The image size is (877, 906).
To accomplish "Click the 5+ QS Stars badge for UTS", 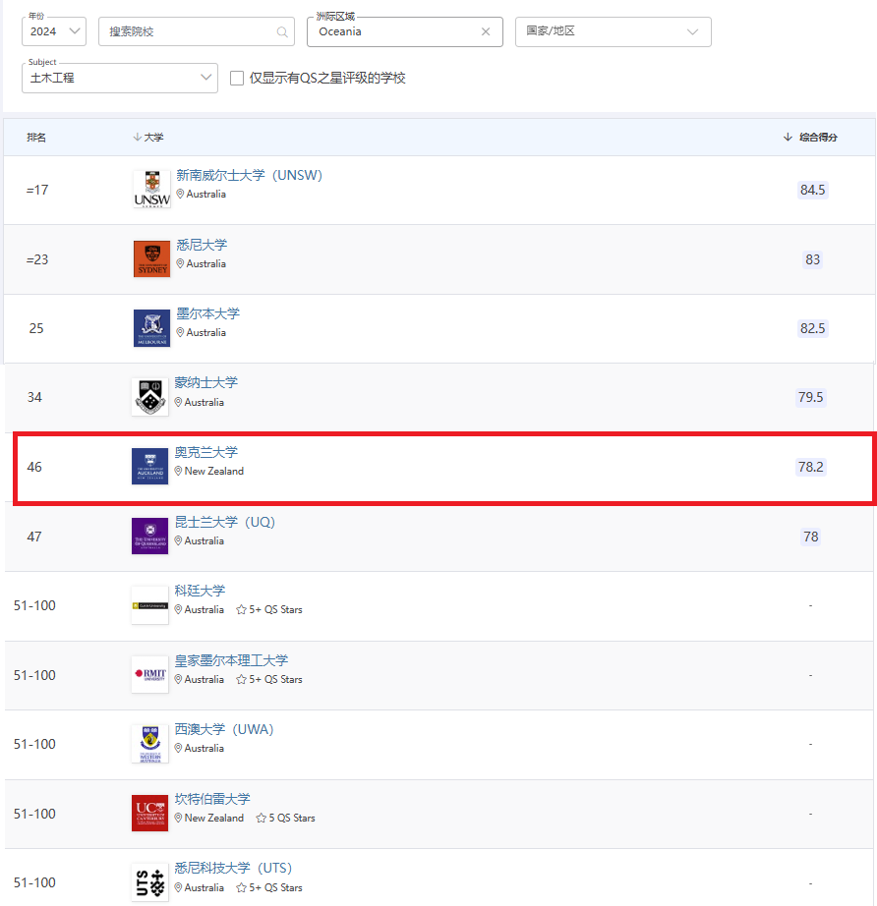I will click(x=269, y=887).
